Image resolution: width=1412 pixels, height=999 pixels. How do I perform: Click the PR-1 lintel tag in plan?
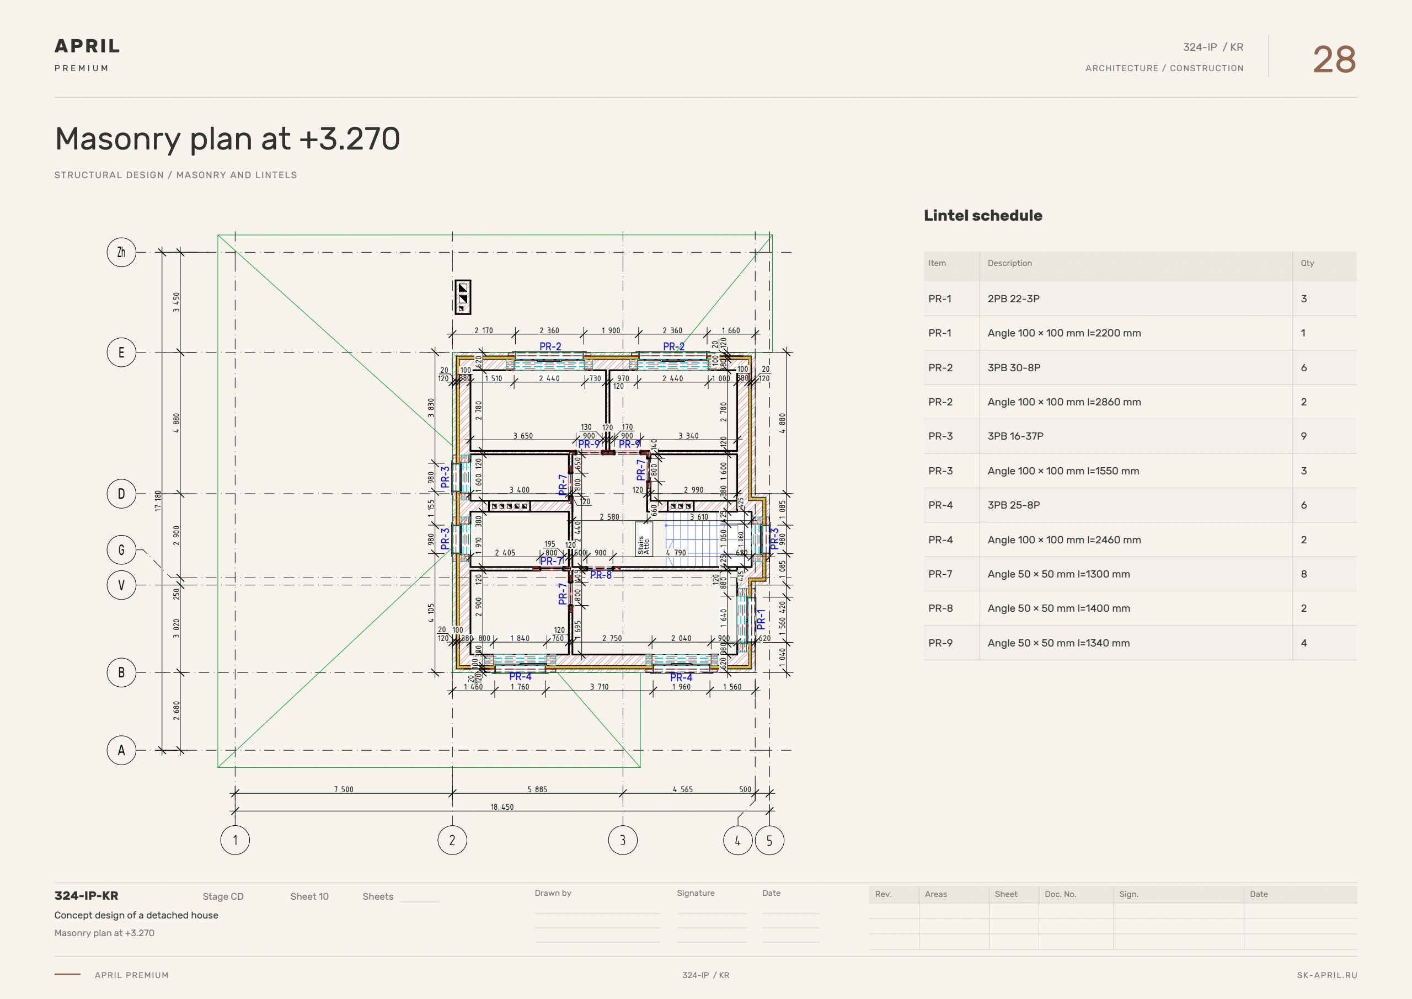tap(761, 619)
